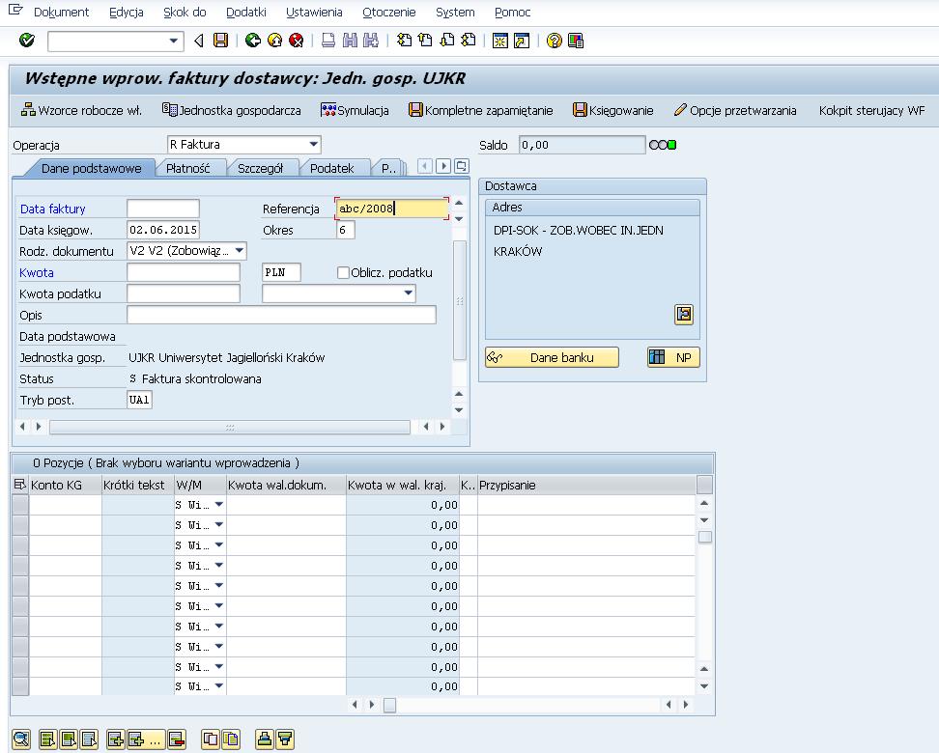Viewport: 939px width, 753px height.
Task: Click the Kompletne zapamiętanie button
Action: 481,110
